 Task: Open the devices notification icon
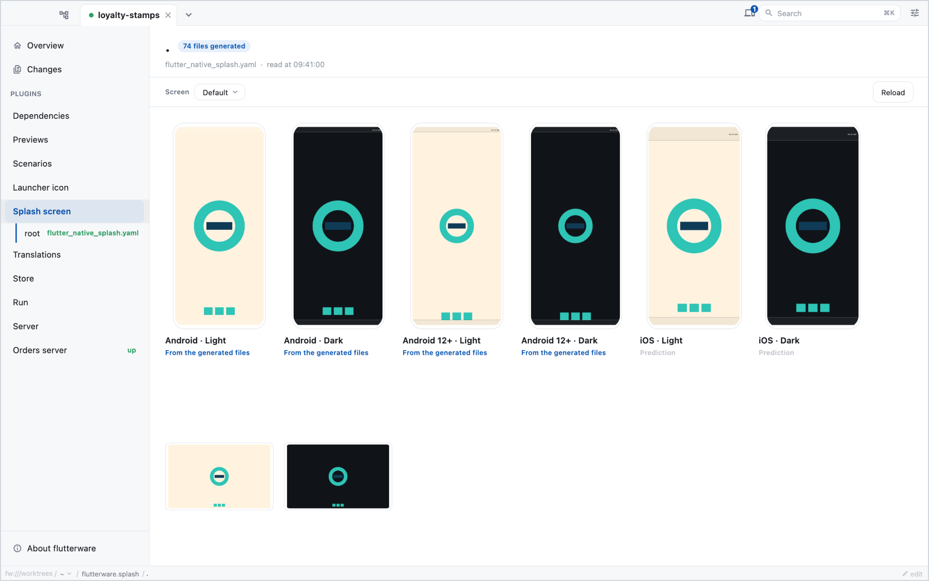750,13
